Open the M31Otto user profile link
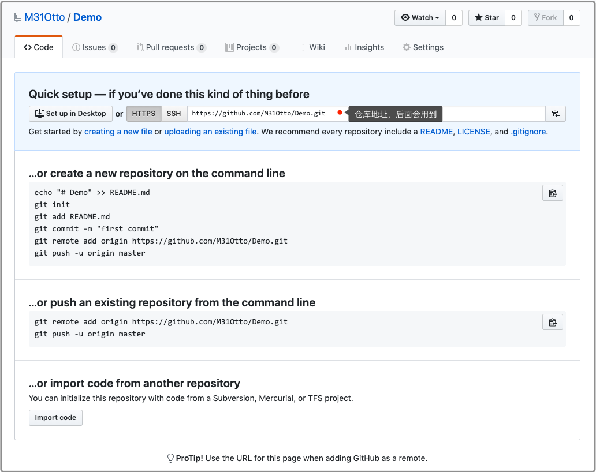 [44, 17]
